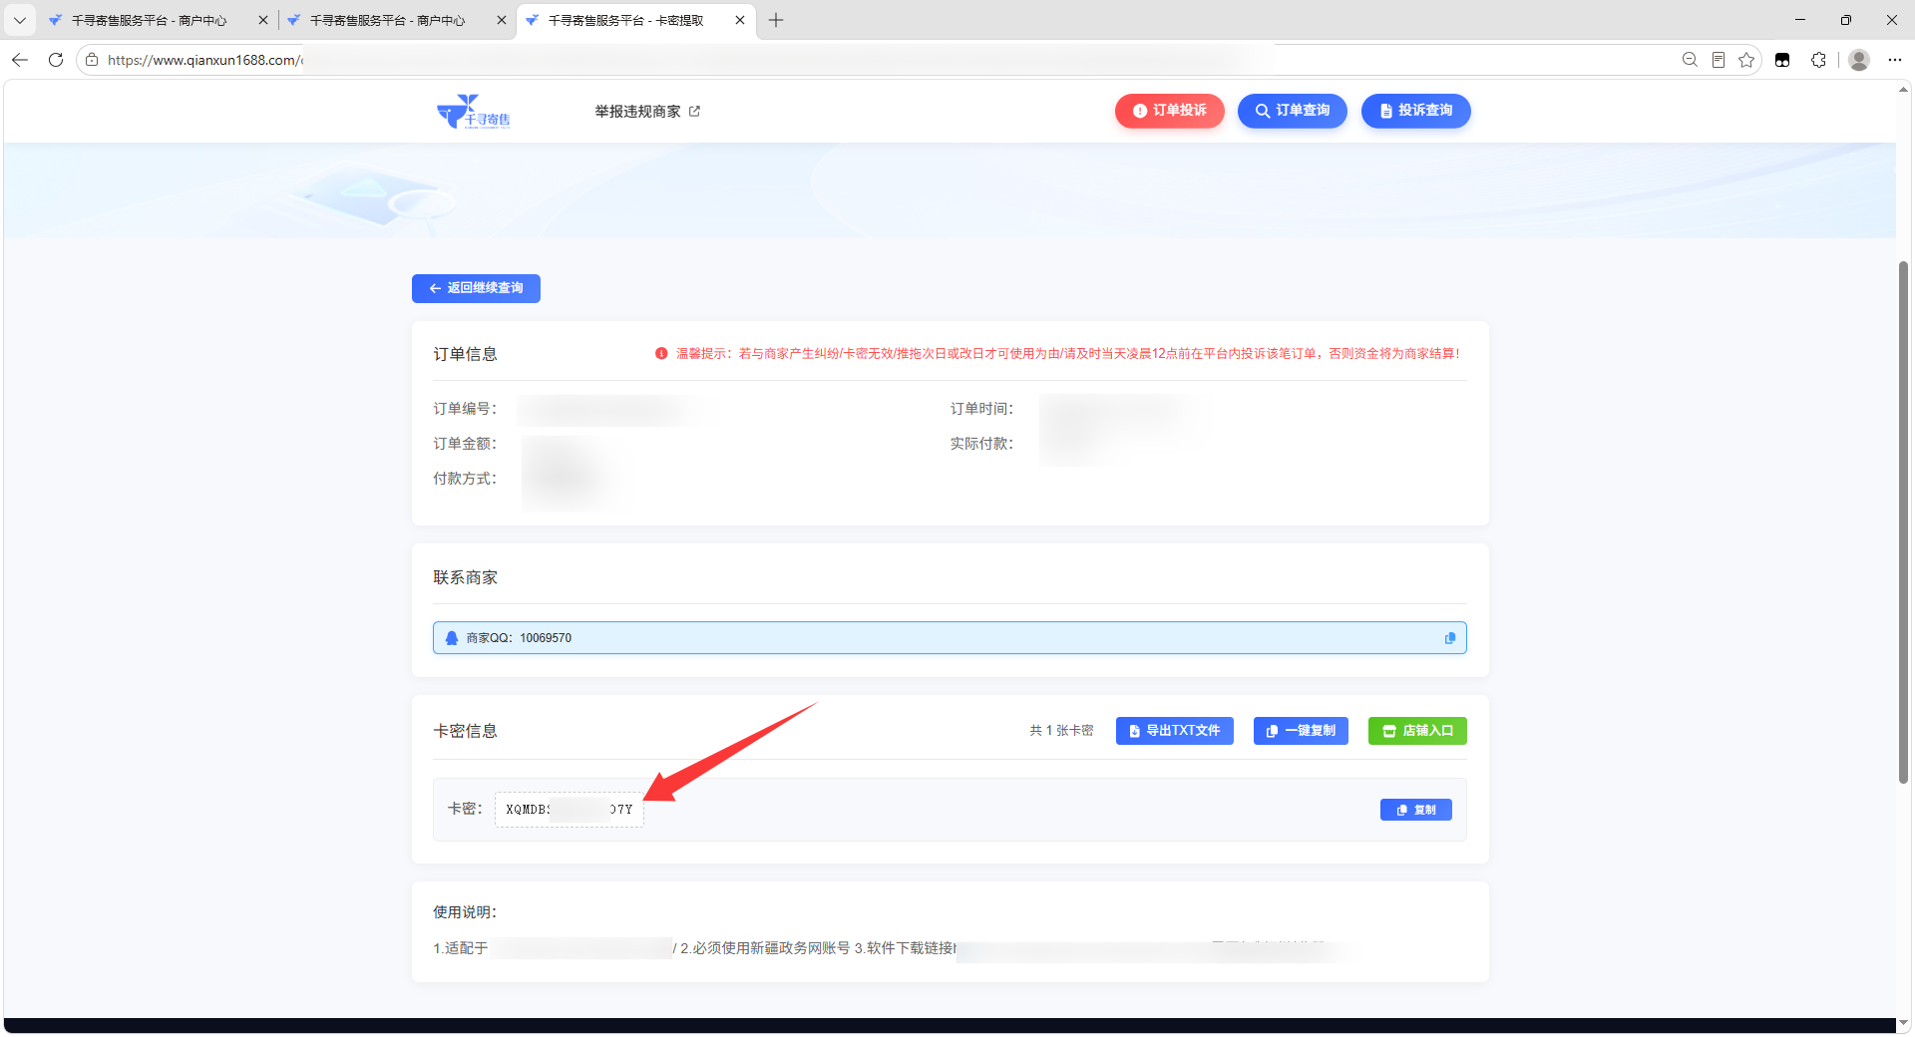Image resolution: width=1915 pixels, height=1037 pixels.
Task: Expand the tab search dropdown arrow
Action: pos(19,20)
